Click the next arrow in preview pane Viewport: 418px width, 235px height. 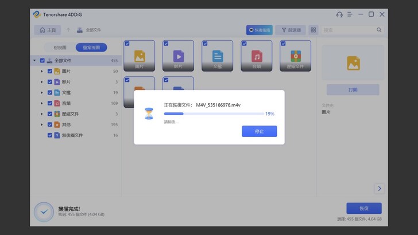[x=380, y=189]
